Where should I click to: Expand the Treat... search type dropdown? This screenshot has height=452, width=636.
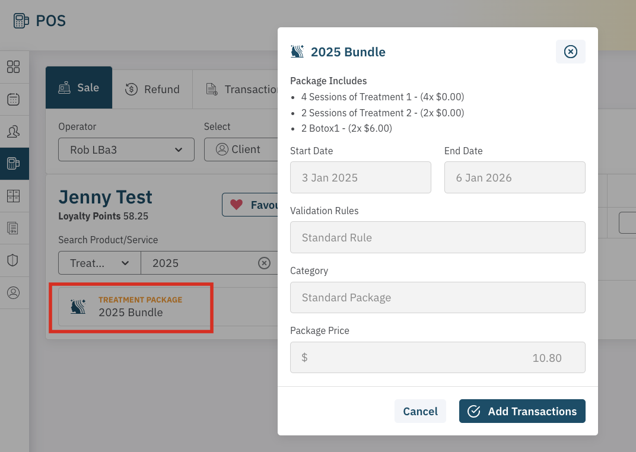click(99, 263)
